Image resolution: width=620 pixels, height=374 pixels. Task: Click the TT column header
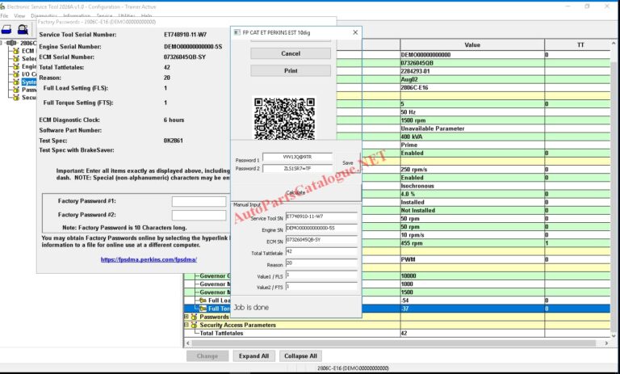pyautogui.click(x=577, y=45)
